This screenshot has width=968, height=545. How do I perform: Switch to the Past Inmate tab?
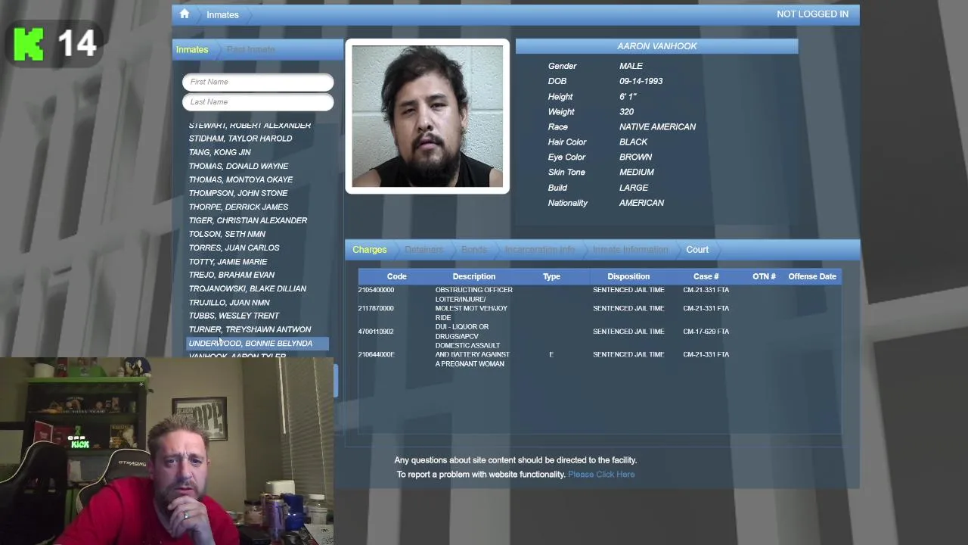[251, 49]
